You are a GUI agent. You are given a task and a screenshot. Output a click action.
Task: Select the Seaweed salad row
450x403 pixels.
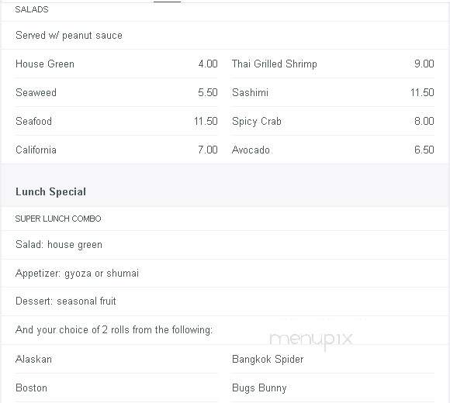coord(116,92)
